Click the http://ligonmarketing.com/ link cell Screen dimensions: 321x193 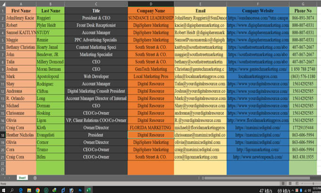coord(258,150)
